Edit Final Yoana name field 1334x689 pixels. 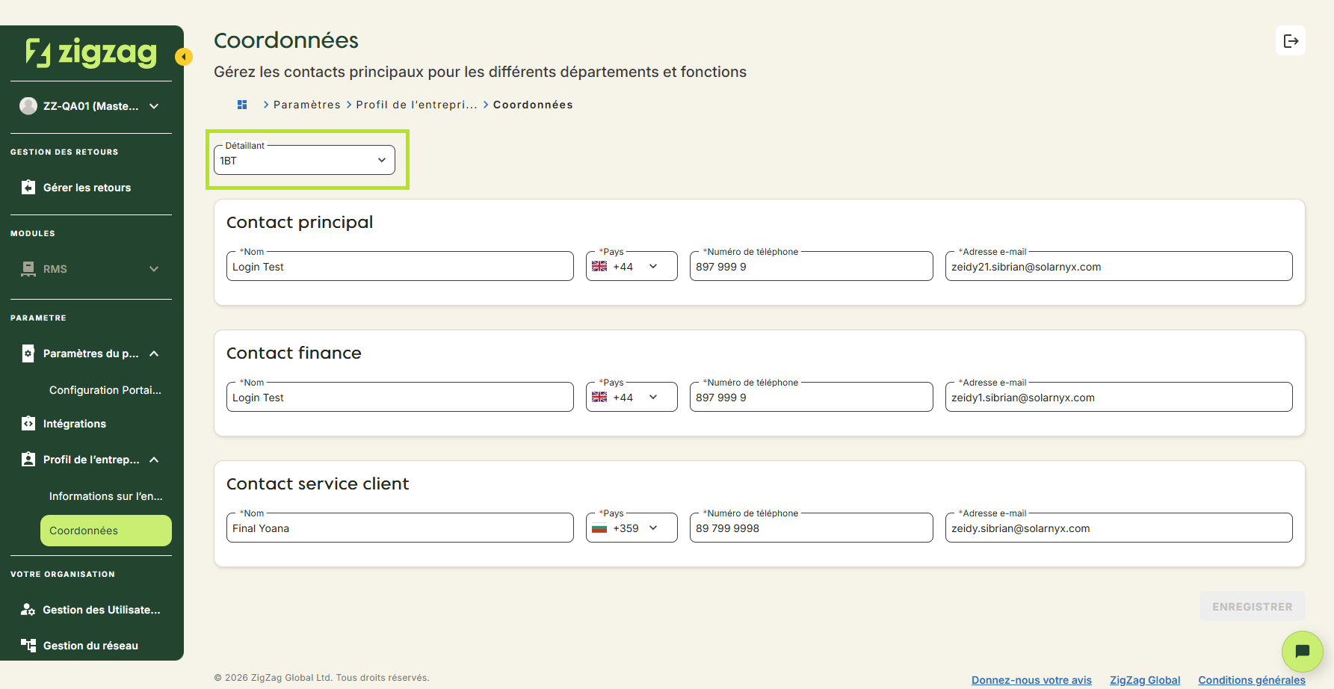tap(400, 528)
